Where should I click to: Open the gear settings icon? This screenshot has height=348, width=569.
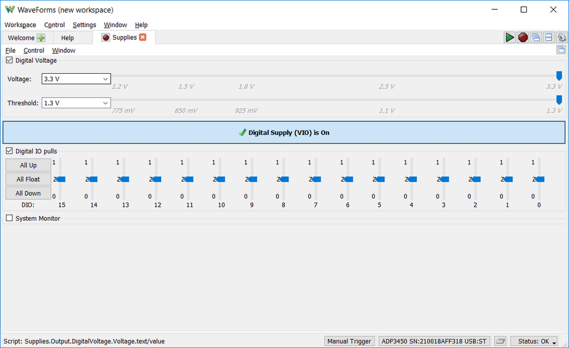[x=562, y=37]
